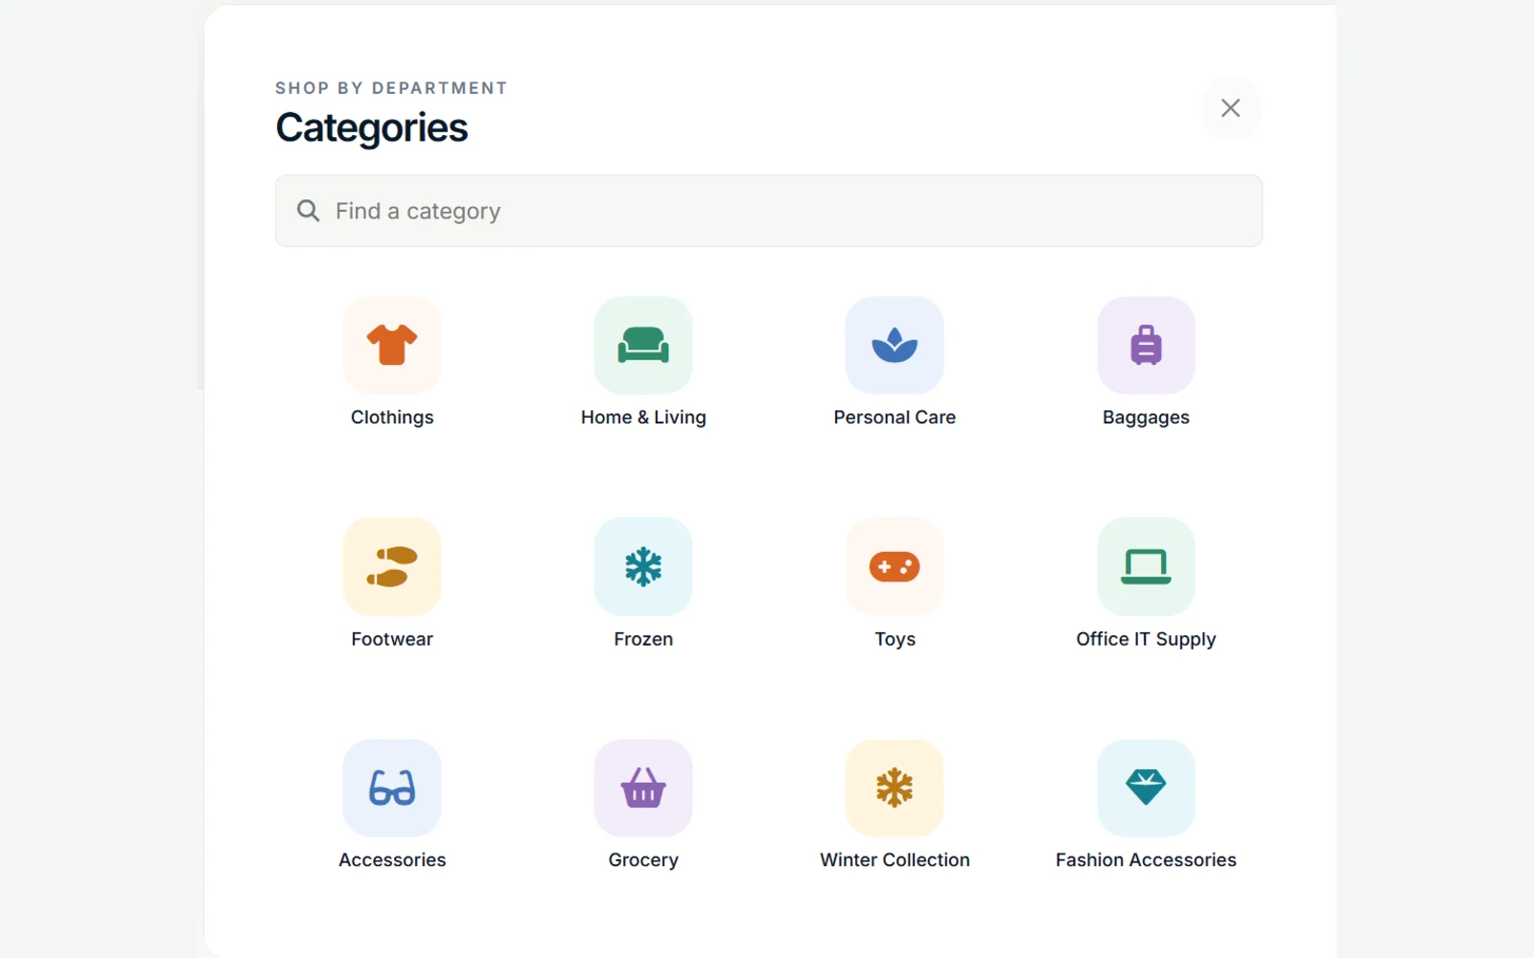Click the search magnifier icon
Image resolution: width=1534 pixels, height=958 pixels.
pyautogui.click(x=308, y=211)
